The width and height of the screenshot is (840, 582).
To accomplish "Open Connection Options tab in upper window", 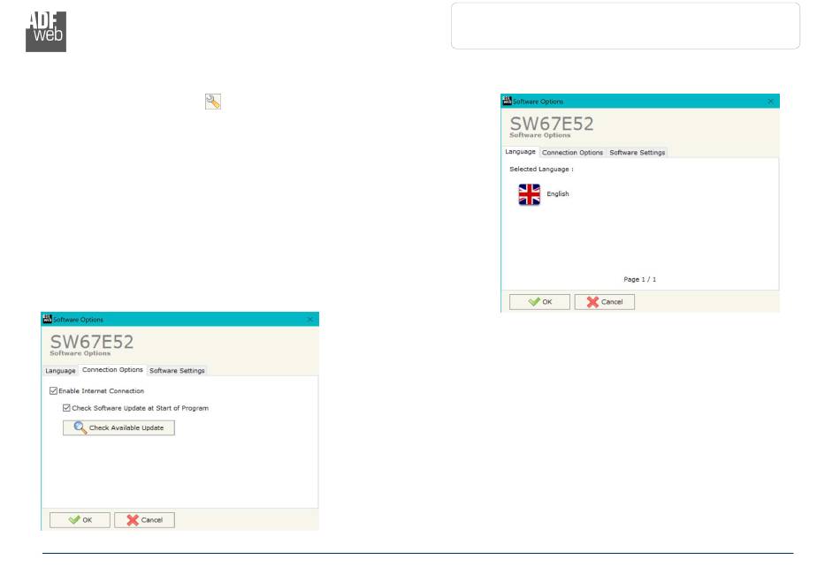I will tap(572, 153).
